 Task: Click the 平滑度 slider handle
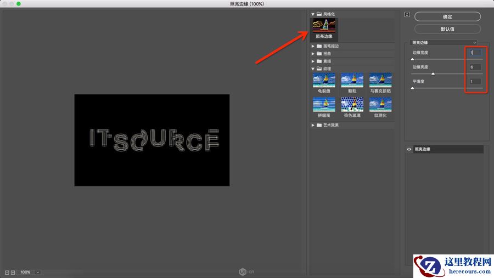click(x=412, y=88)
